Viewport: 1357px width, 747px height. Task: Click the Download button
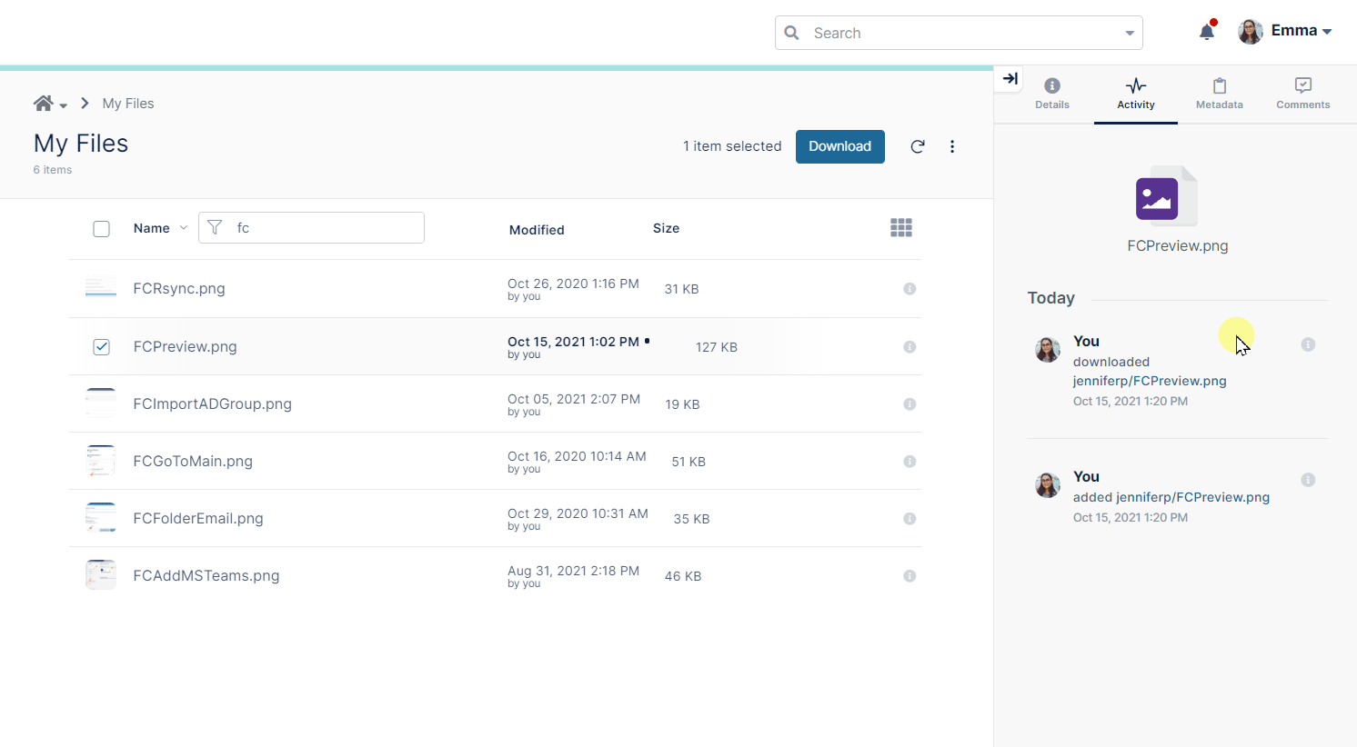point(839,146)
